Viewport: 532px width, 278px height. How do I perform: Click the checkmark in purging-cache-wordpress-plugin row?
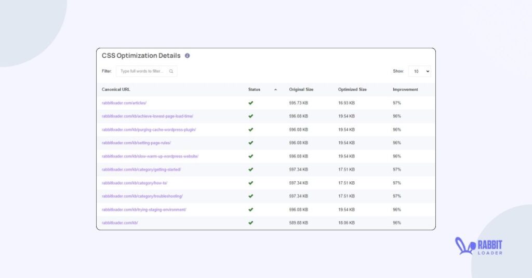pos(251,130)
